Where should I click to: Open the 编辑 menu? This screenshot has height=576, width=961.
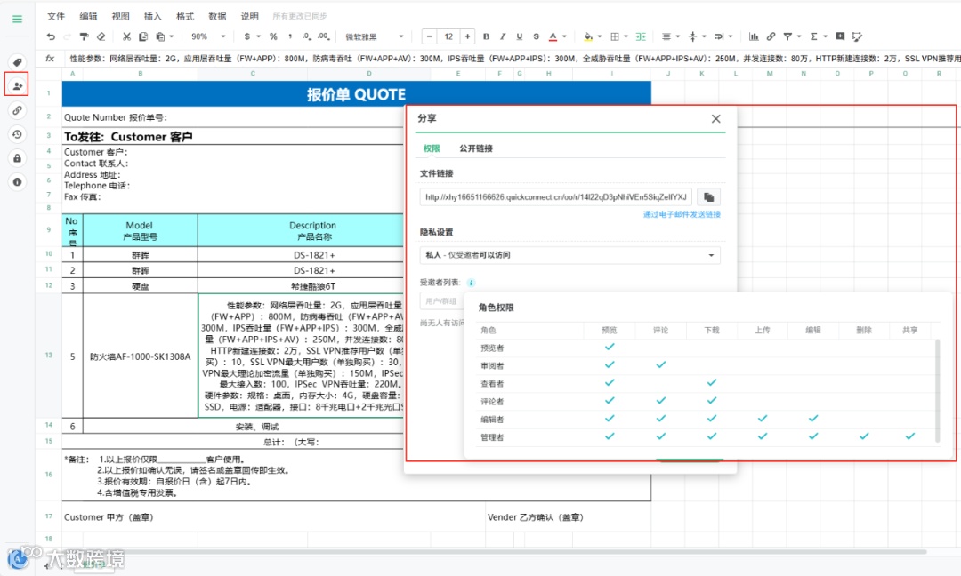coord(88,16)
